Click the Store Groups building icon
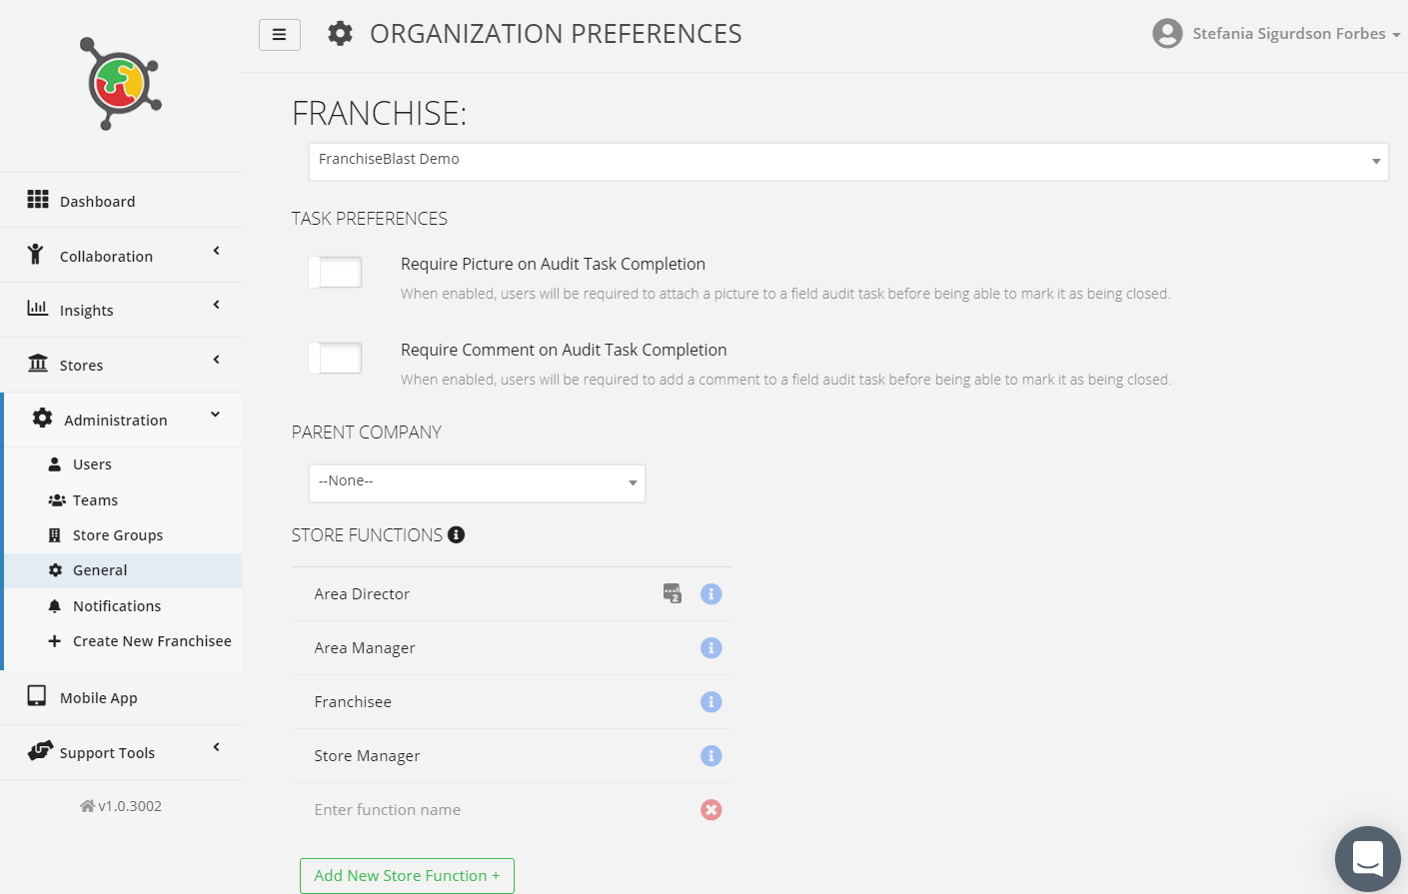 pyautogui.click(x=55, y=535)
